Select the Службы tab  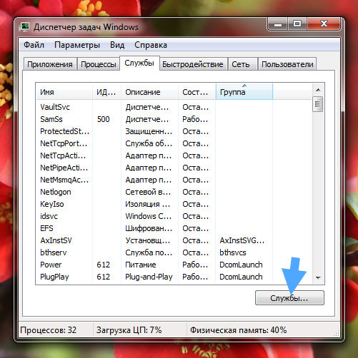[139, 63]
